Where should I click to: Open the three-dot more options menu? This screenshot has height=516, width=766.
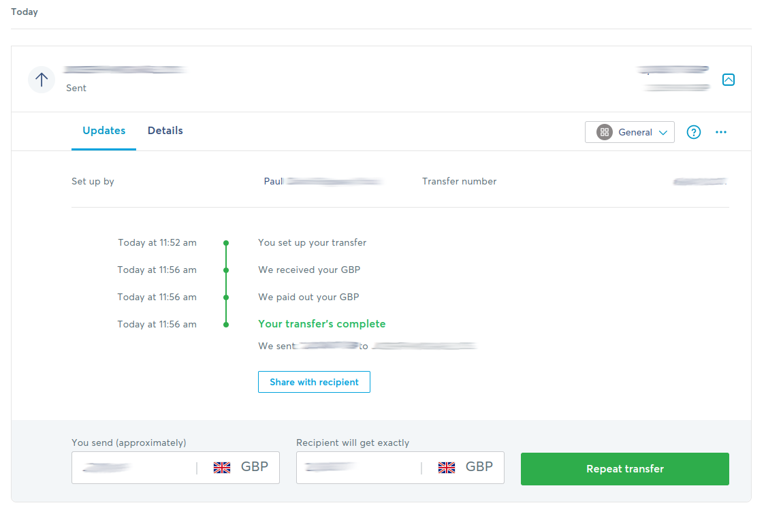pyautogui.click(x=720, y=132)
